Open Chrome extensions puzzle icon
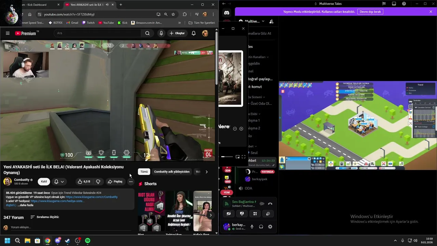Viewport: 437px width, 246px height. [x=185, y=14]
